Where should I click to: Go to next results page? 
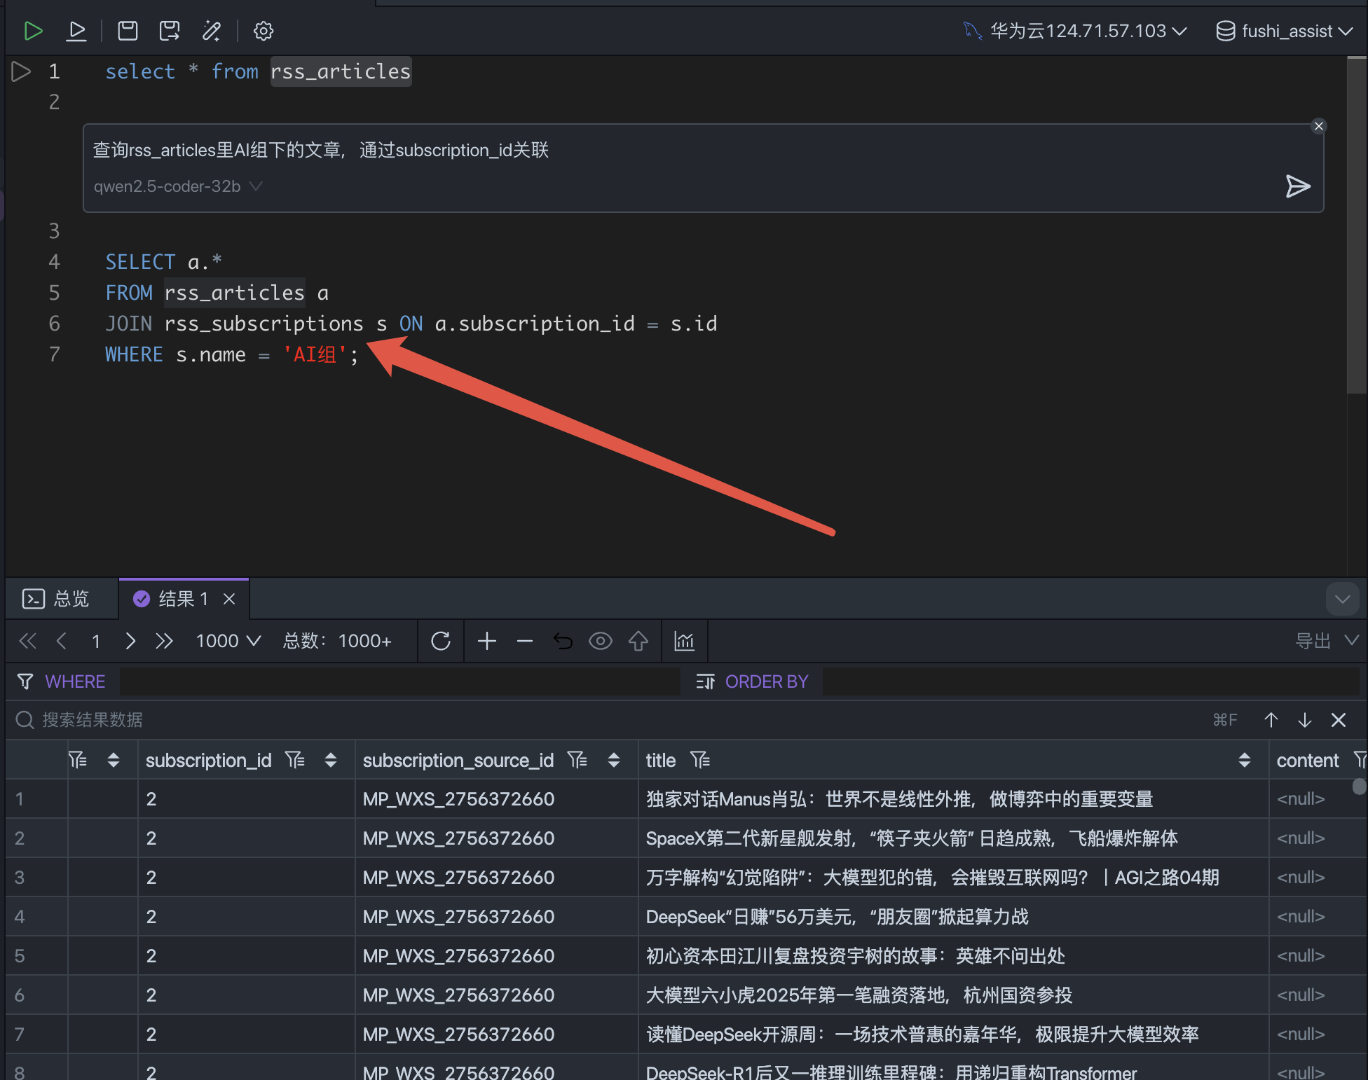click(x=130, y=641)
